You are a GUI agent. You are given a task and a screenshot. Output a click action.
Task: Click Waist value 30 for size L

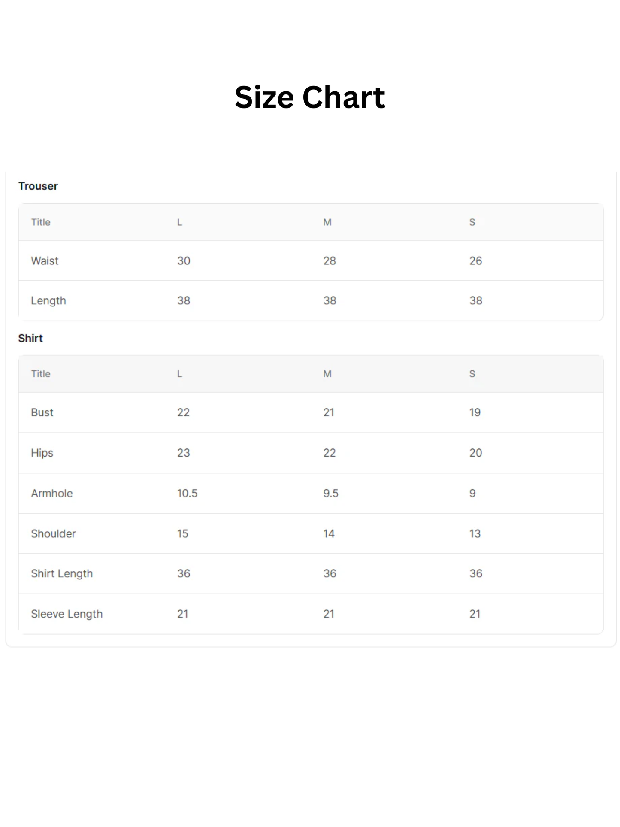184,261
